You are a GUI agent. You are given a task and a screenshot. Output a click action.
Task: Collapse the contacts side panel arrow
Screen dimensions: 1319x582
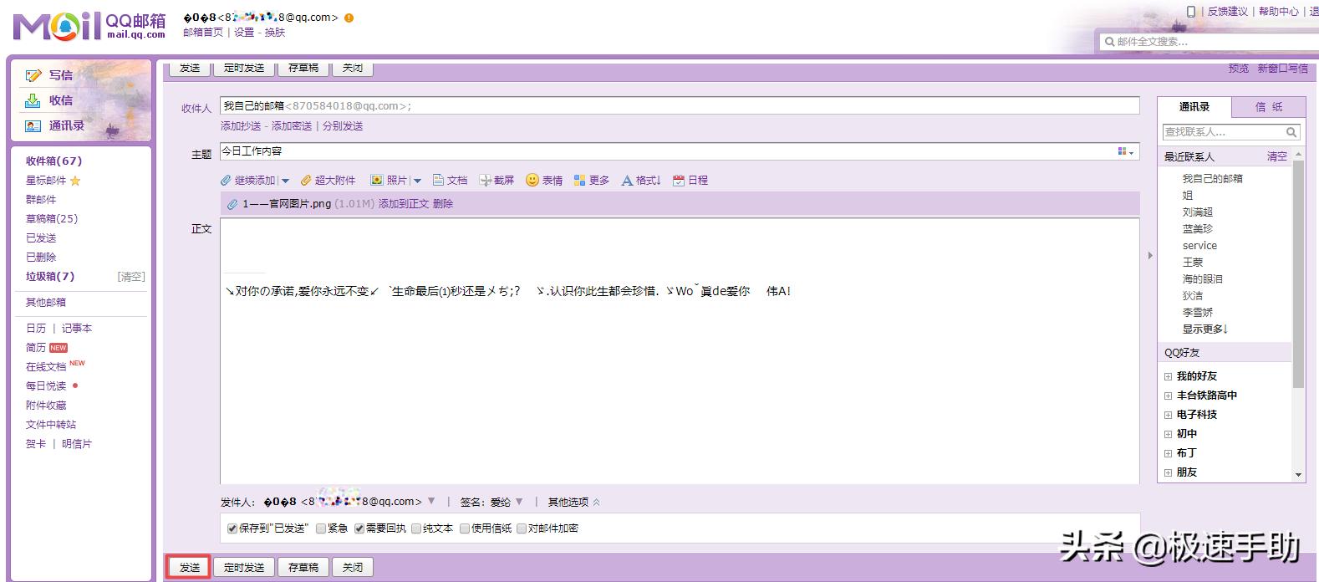[1150, 255]
